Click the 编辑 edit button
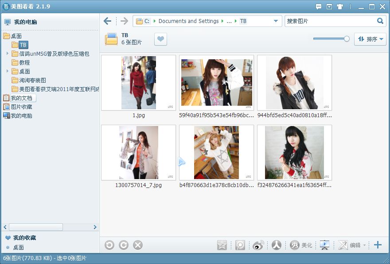 349,245
